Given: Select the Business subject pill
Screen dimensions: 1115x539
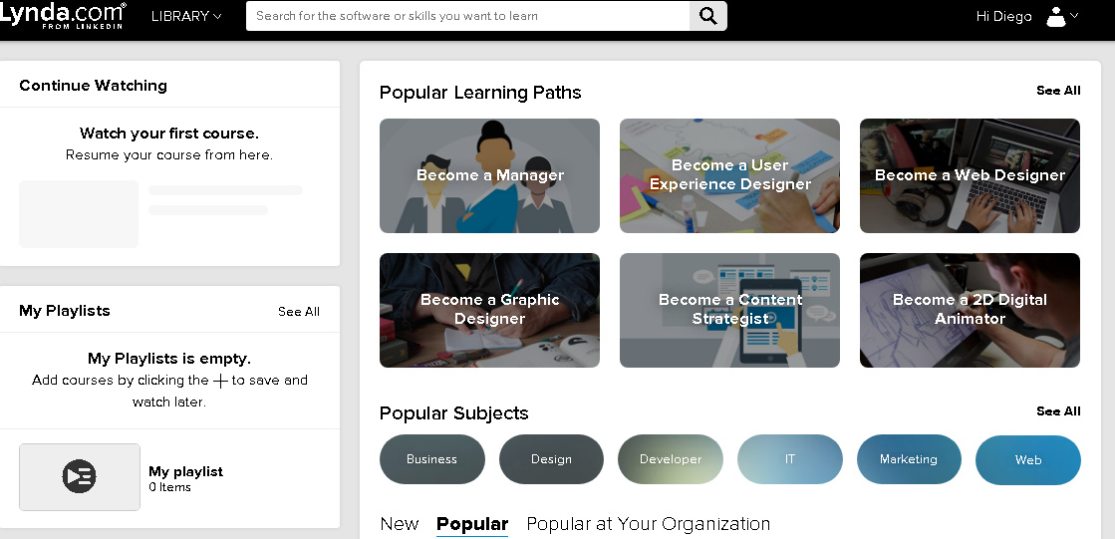Looking at the screenshot, I should 431,459.
